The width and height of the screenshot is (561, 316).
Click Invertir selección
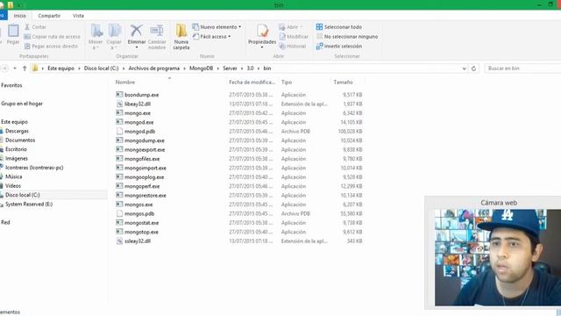click(339, 47)
